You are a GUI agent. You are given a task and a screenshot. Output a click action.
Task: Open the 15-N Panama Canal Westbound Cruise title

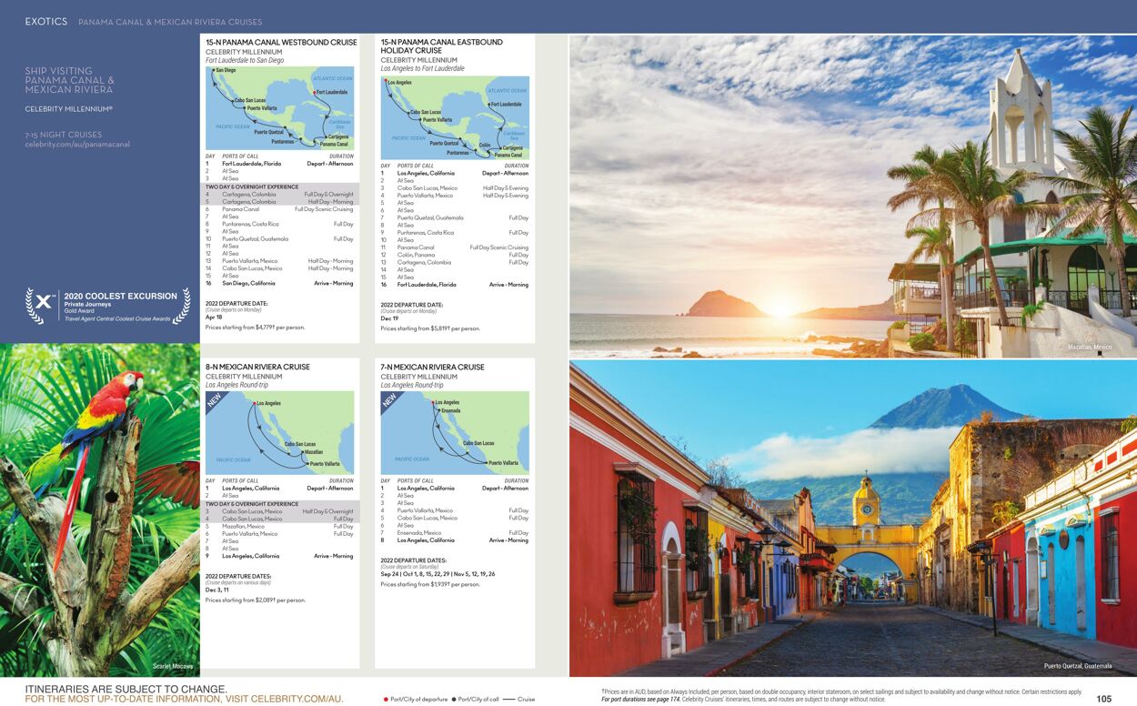click(281, 42)
